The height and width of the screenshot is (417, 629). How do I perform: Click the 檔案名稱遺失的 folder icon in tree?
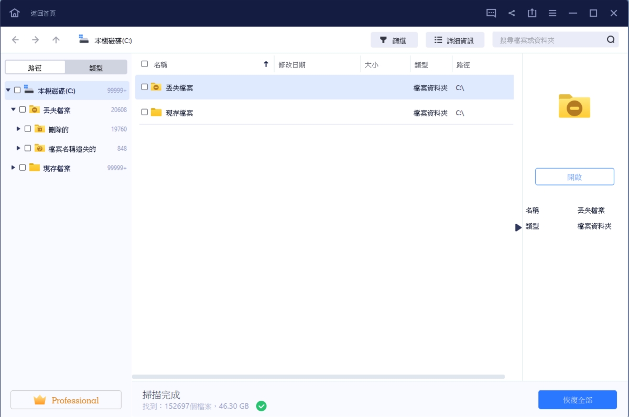coord(40,148)
